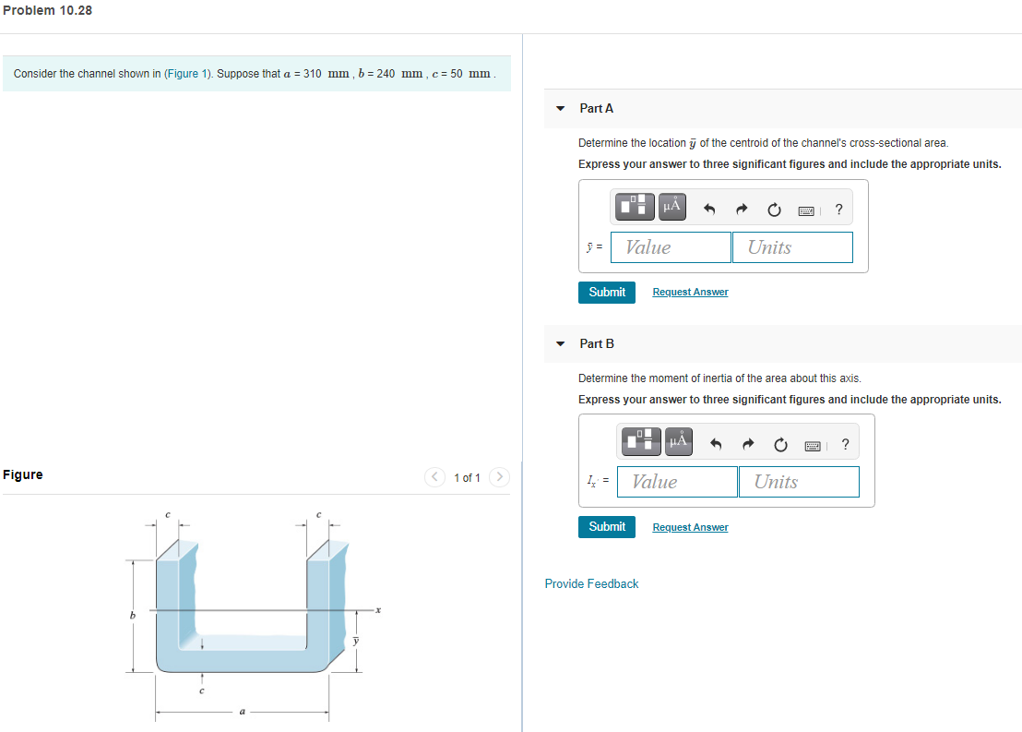This screenshot has width=1022, height=732.
Task: Reset the Part B answer field
Action: (780, 444)
